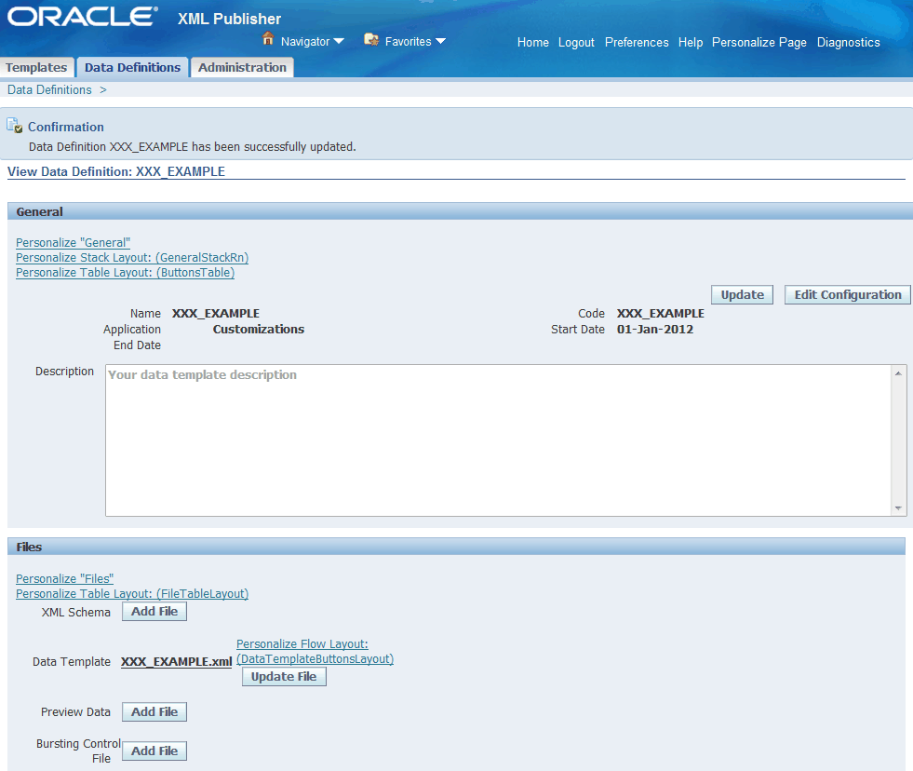Click the Code value XXX_EXAMPLE
913x771 pixels.
pos(660,314)
